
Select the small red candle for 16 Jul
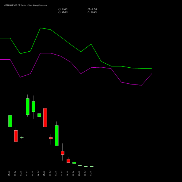[x=51, y=138]
